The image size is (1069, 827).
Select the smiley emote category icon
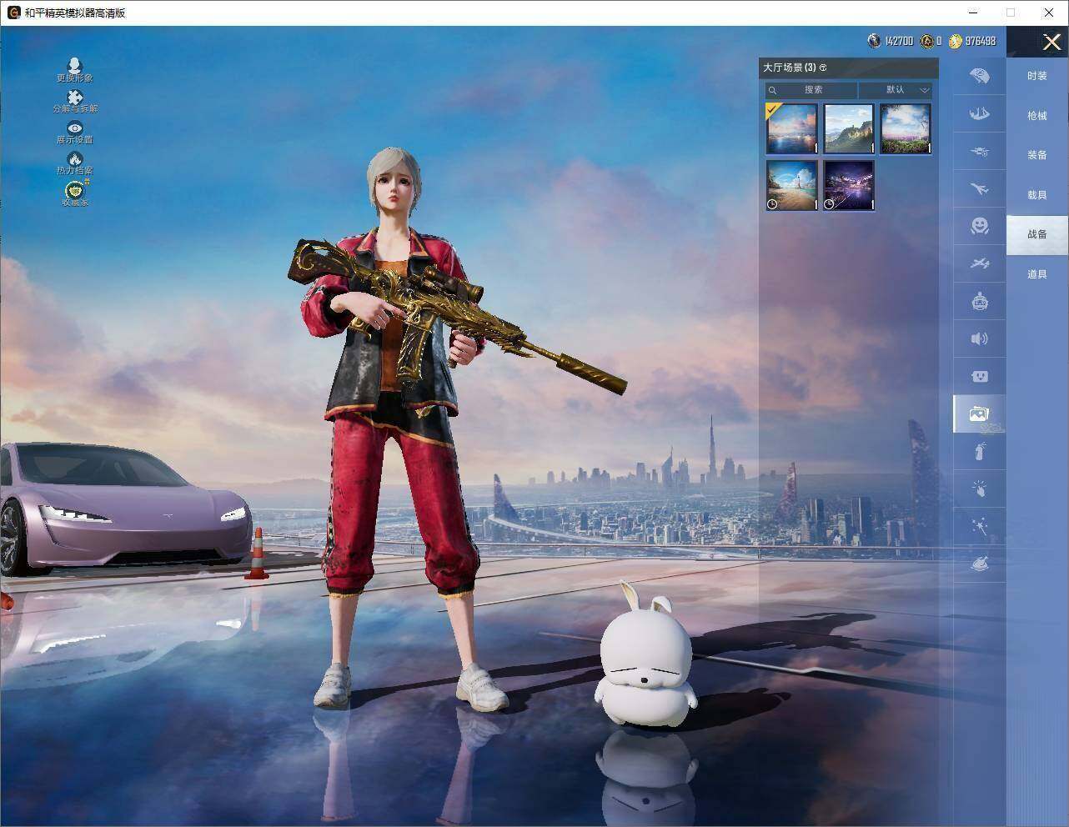(980, 226)
